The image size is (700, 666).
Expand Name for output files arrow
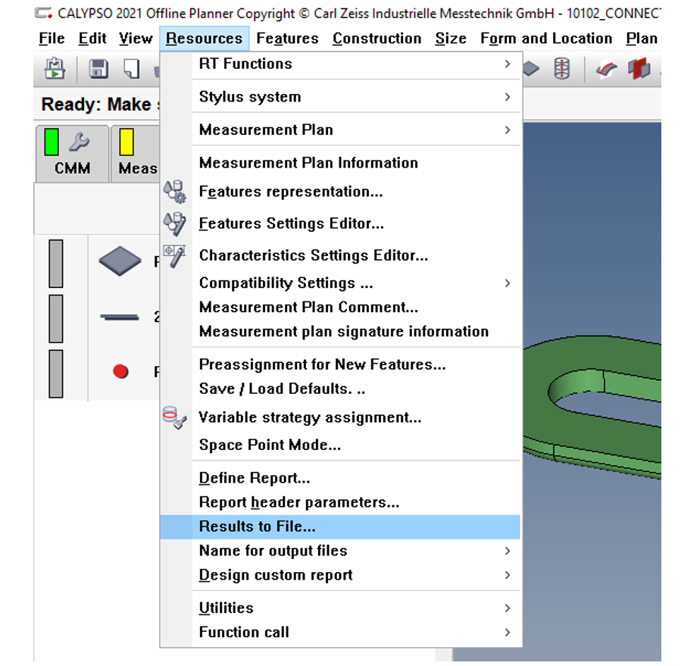508,551
